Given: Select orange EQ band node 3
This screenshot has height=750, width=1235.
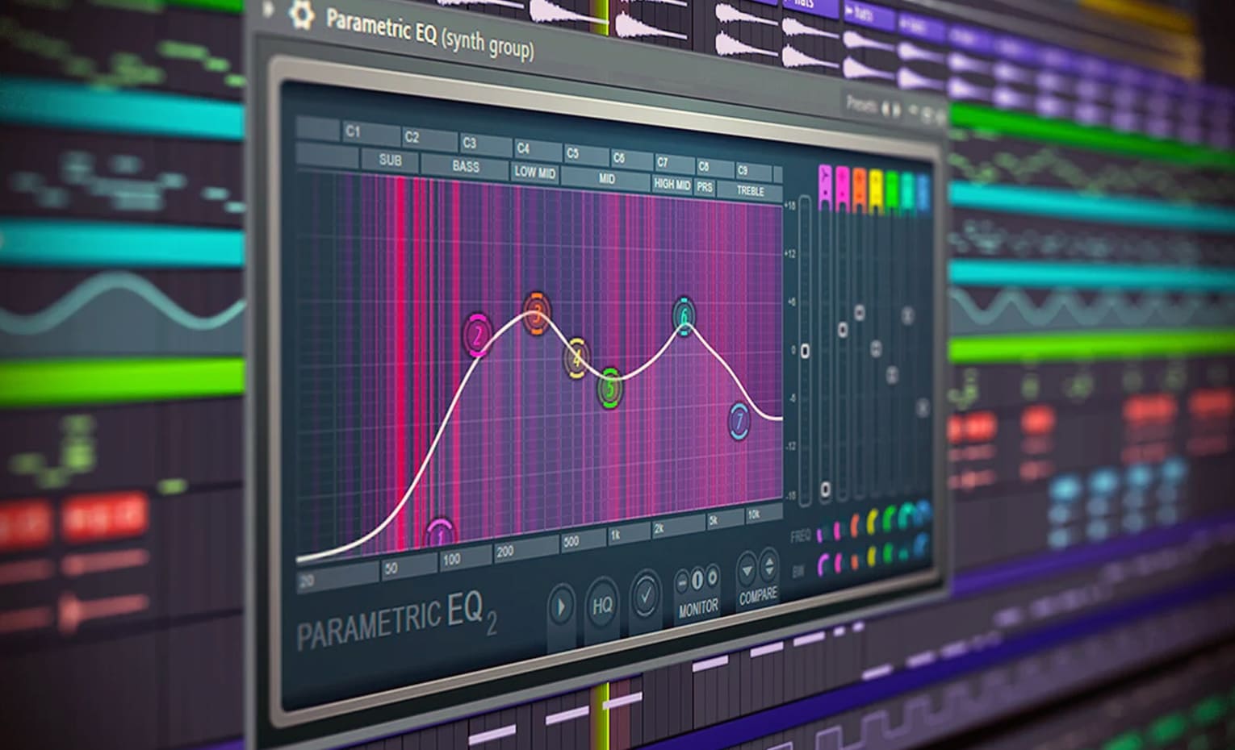Looking at the screenshot, I should (x=537, y=313).
